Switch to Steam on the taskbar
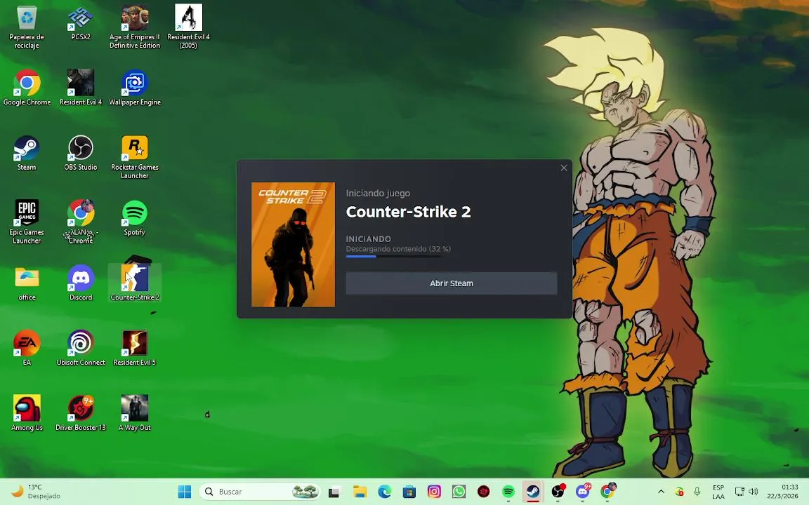This screenshot has height=505, width=809. 533,492
